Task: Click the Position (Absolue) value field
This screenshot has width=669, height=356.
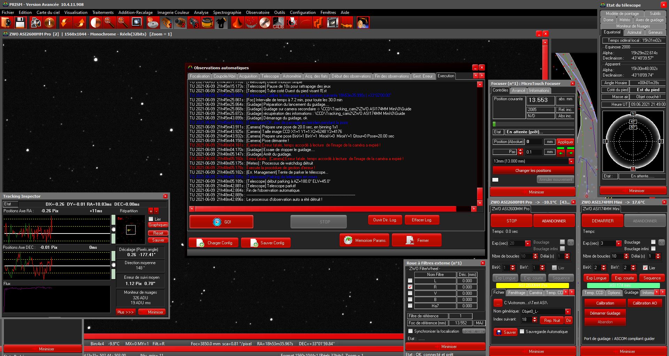Action: [x=534, y=142]
